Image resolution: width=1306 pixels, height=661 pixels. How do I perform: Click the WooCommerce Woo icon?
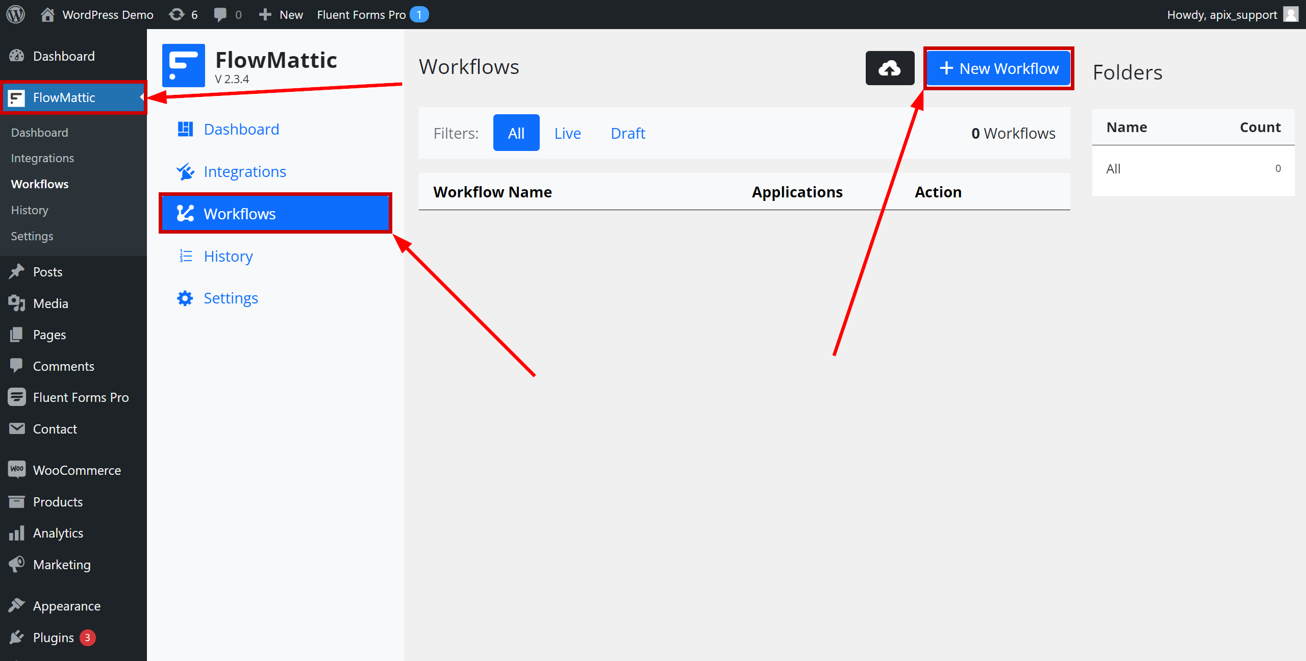pyautogui.click(x=16, y=469)
